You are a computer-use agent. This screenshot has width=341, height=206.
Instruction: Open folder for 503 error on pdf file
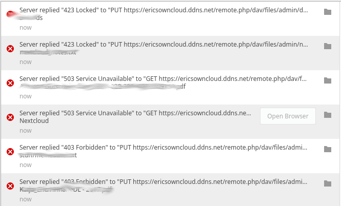pyautogui.click(x=328, y=80)
